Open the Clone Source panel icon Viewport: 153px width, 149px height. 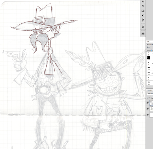pos(143,27)
